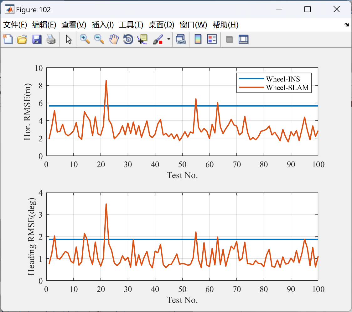Open the 插入(I) menu
Viewport: 352px width, 312px height.
point(103,25)
